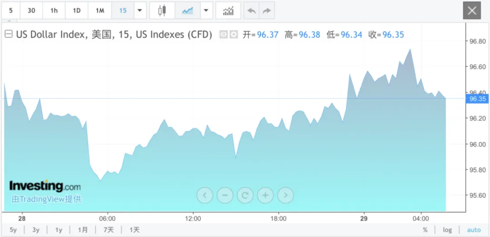The width and height of the screenshot is (490, 237).
Task: Undo the last chart action
Action: [x=251, y=10]
